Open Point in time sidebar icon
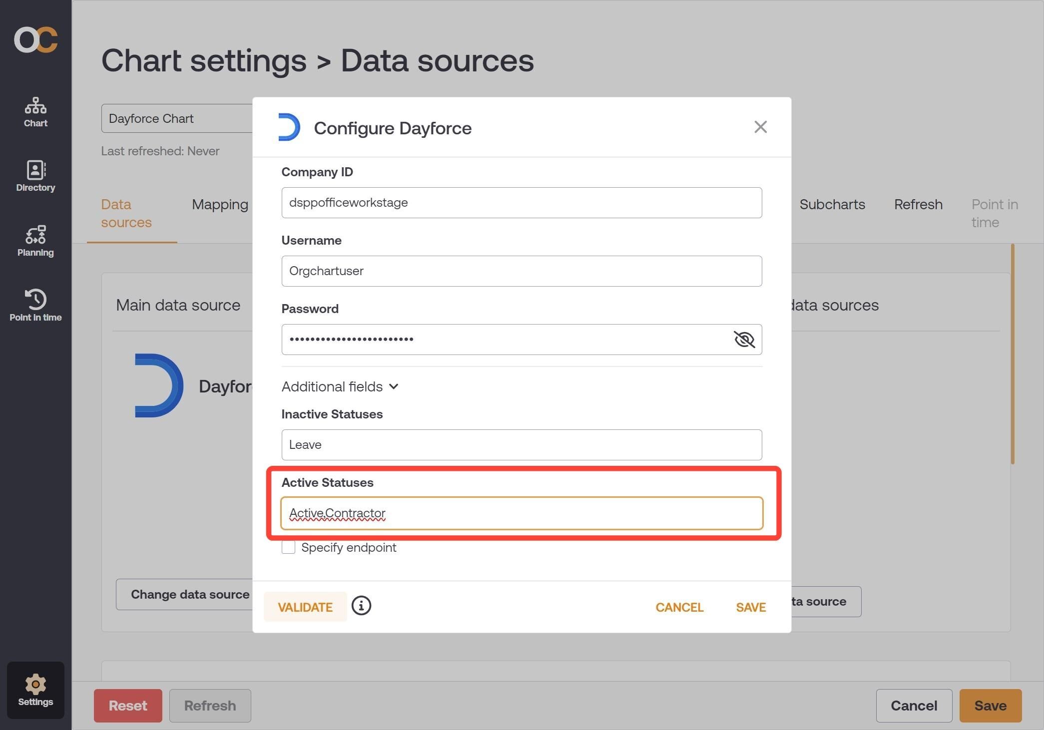Screen dimensions: 1044x730 tap(35, 306)
